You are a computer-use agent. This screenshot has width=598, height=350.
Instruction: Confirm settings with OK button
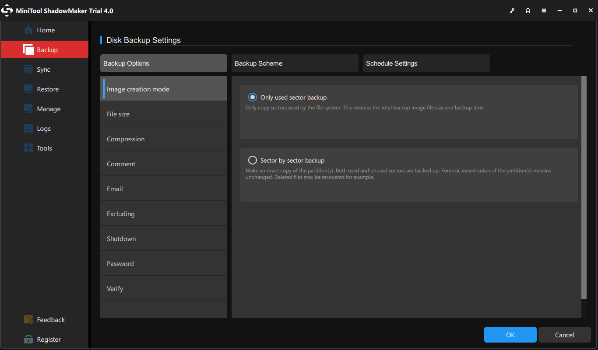click(510, 335)
